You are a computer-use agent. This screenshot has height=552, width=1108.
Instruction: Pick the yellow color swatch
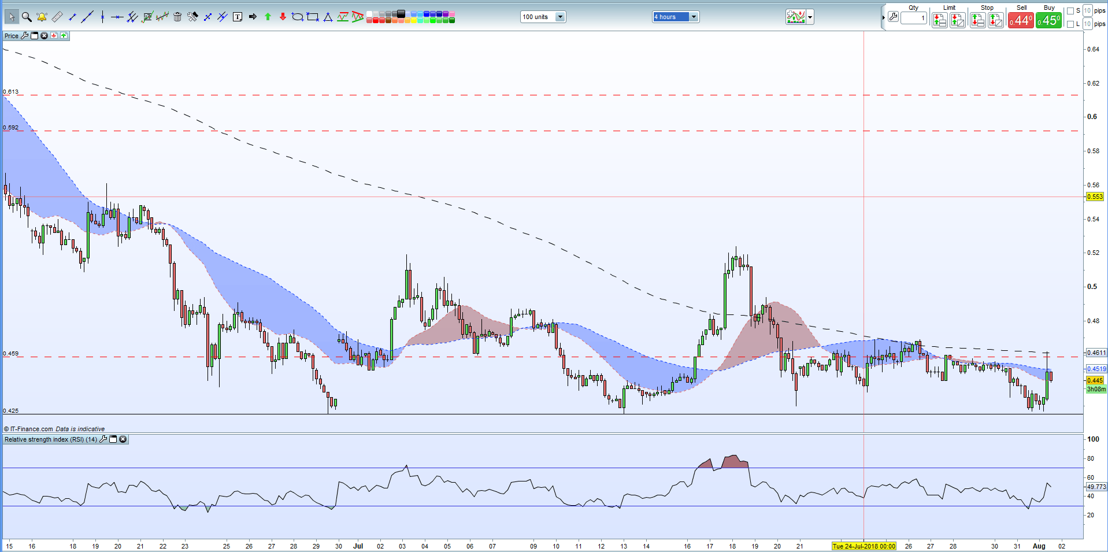pyautogui.click(x=414, y=20)
